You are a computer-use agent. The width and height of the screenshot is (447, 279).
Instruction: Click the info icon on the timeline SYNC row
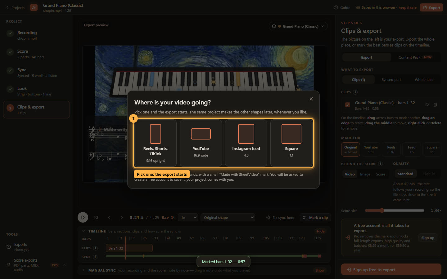(95, 257)
